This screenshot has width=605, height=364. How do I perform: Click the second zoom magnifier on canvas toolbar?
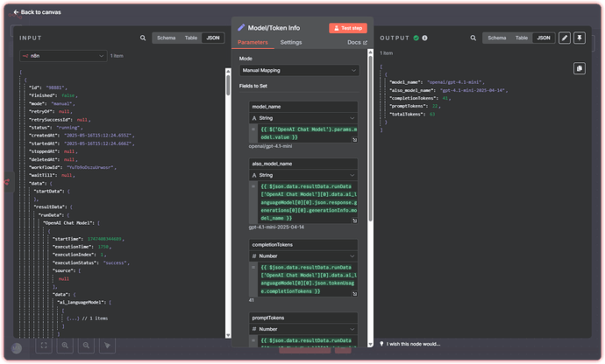coord(86,345)
